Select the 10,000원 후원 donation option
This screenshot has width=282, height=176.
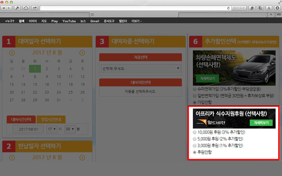click(195, 132)
